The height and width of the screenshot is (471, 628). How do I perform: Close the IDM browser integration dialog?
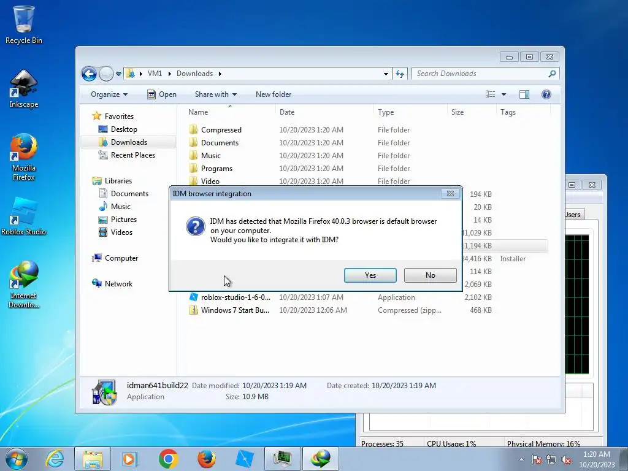coord(450,193)
